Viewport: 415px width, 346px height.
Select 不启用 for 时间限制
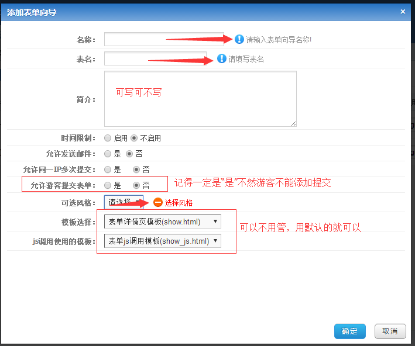[x=134, y=139]
